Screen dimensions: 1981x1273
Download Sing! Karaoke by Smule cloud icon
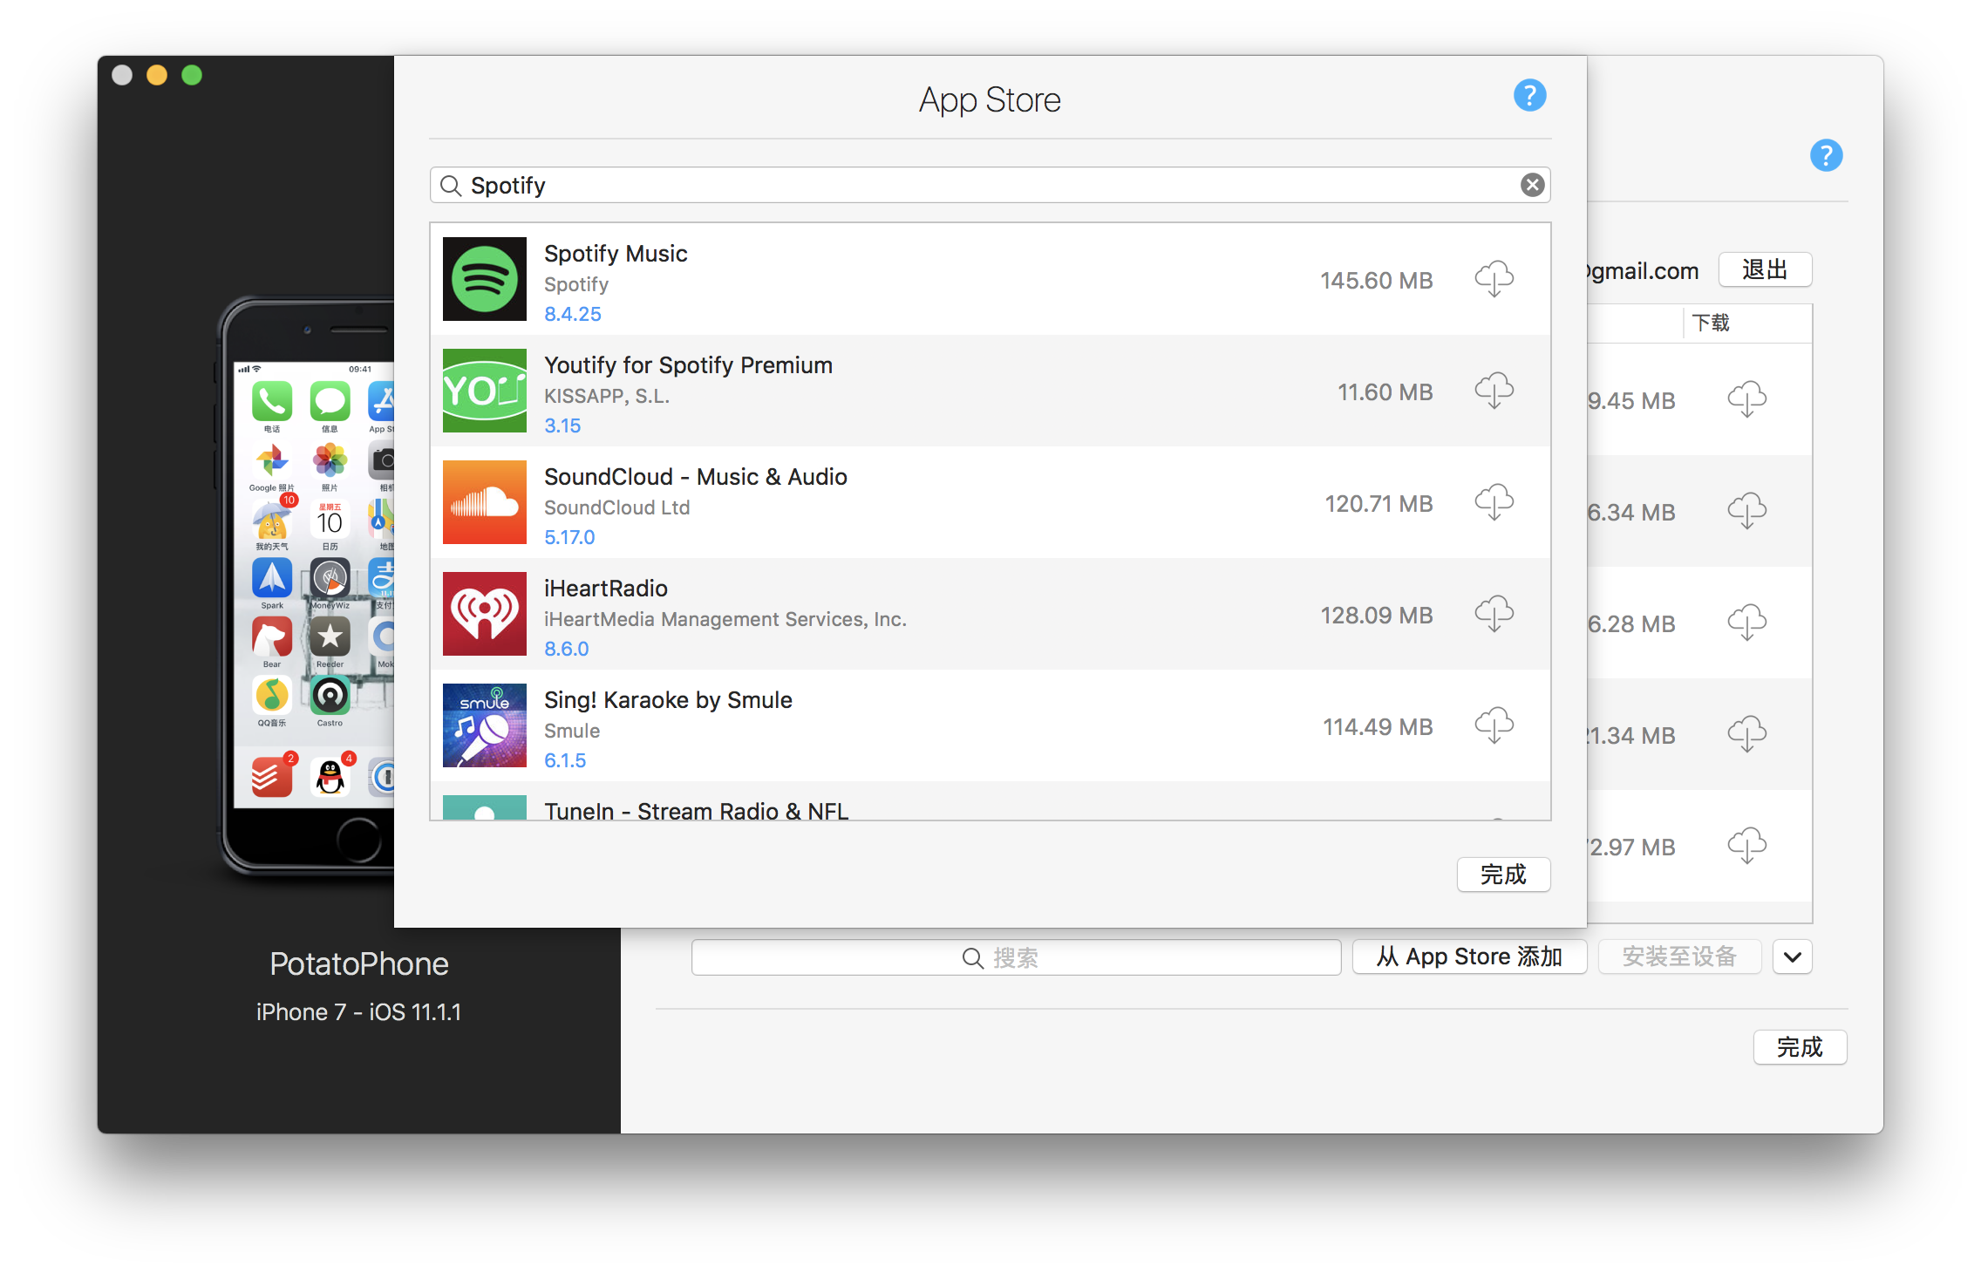click(x=1494, y=725)
